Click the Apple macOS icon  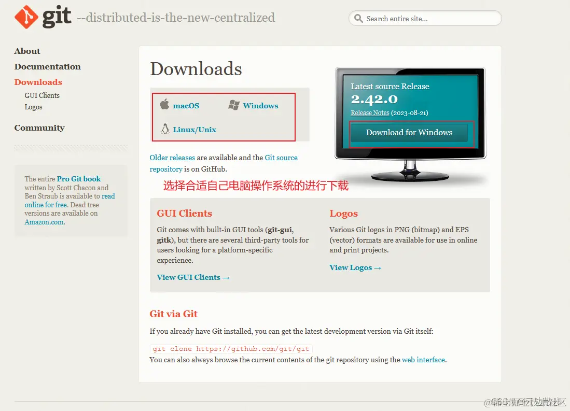coord(165,104)
